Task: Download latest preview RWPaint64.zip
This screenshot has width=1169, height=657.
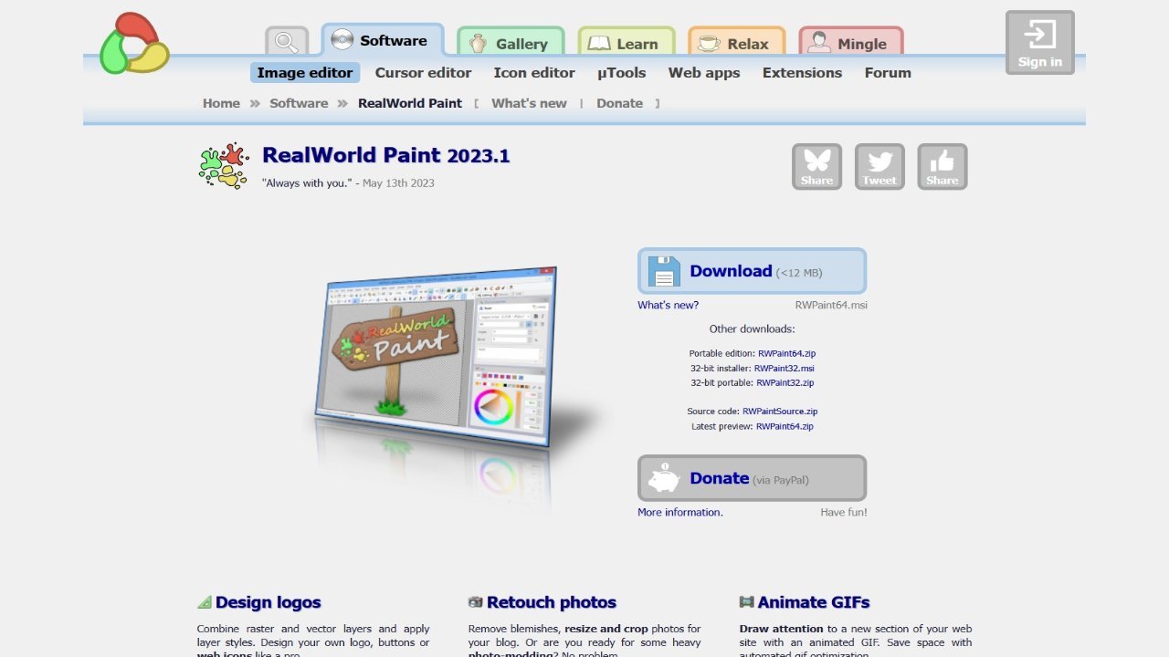Action: click(785, 426)
